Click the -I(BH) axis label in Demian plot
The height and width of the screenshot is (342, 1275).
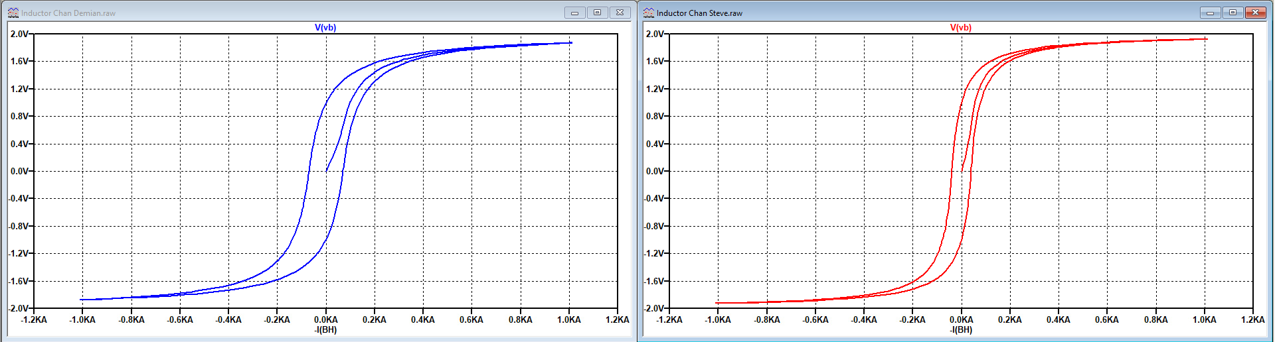tap(325, 329)
